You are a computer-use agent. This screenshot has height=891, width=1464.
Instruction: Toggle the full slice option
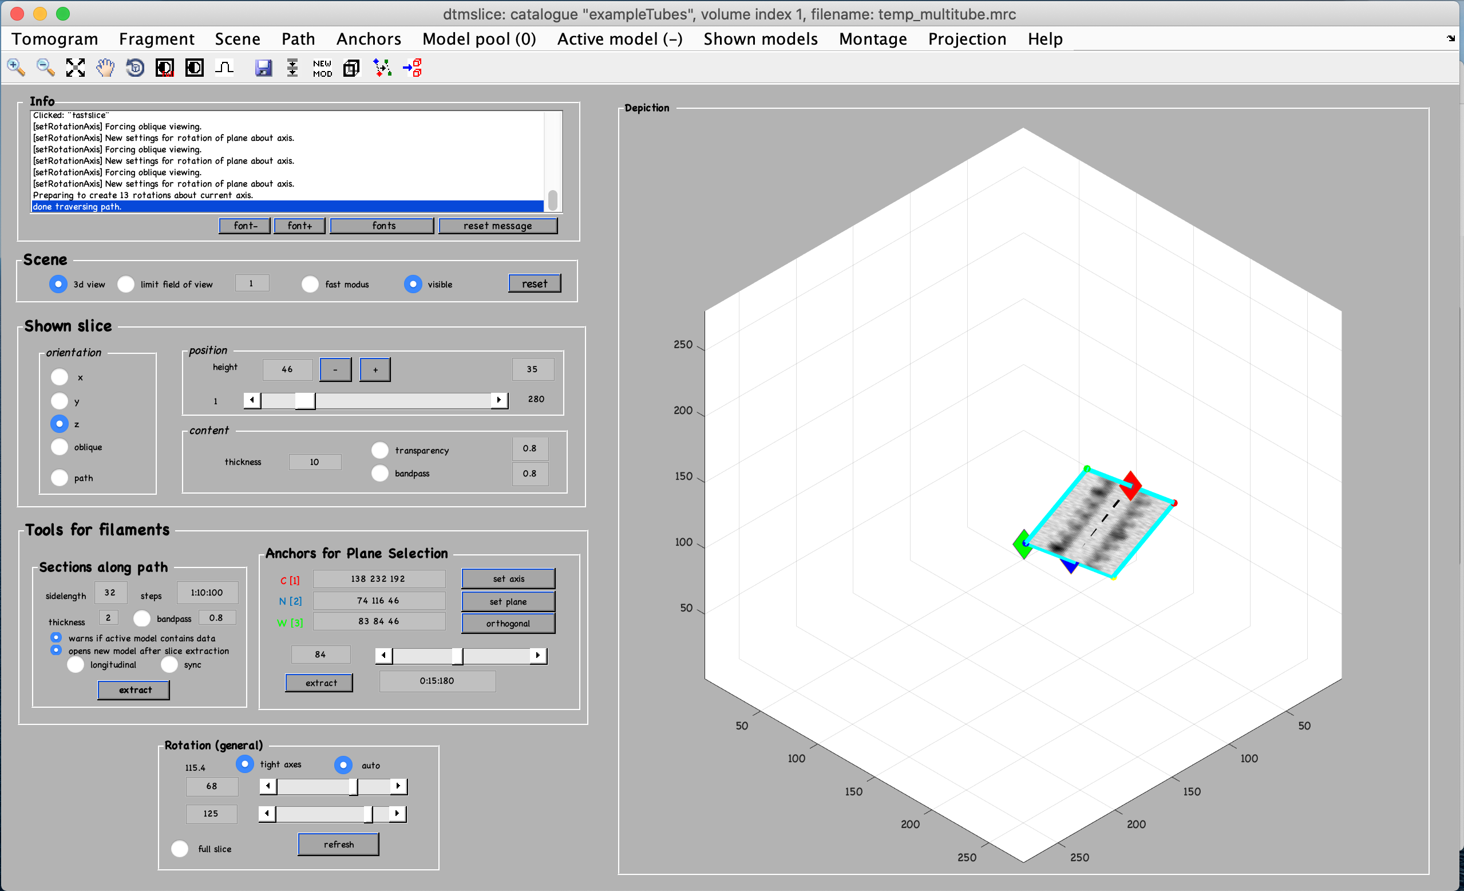point(180,849)
